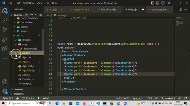
Task: Open the Explorer view in activity bar
Action: pyautogui.click(x=5, y=11)
